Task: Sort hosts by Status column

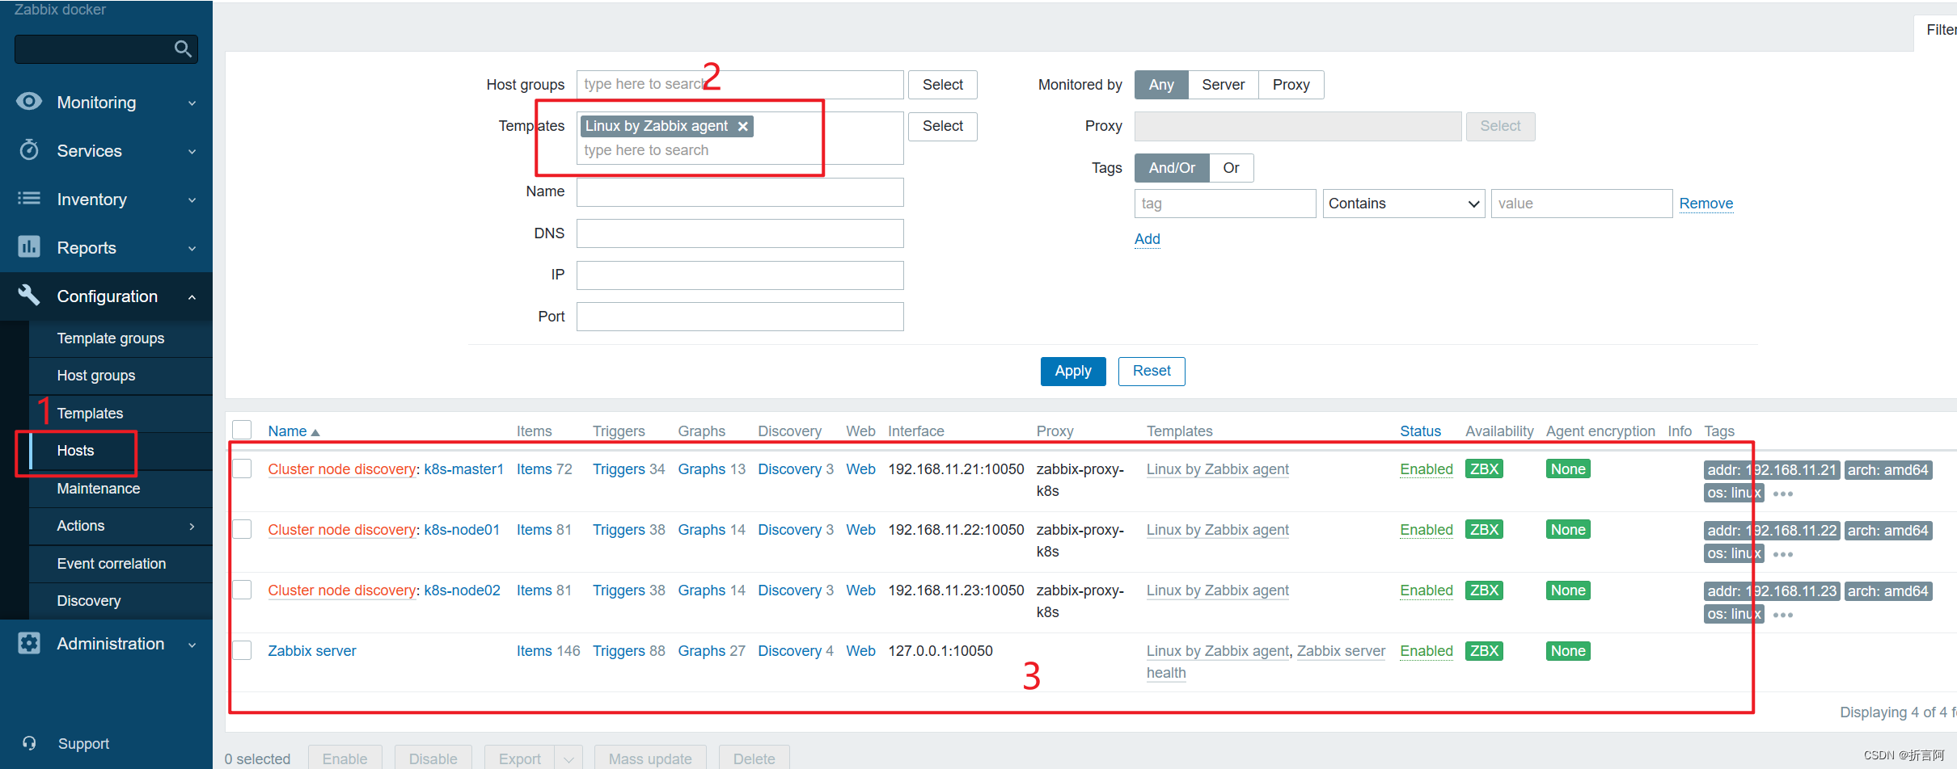Action: coord(1420,431)
